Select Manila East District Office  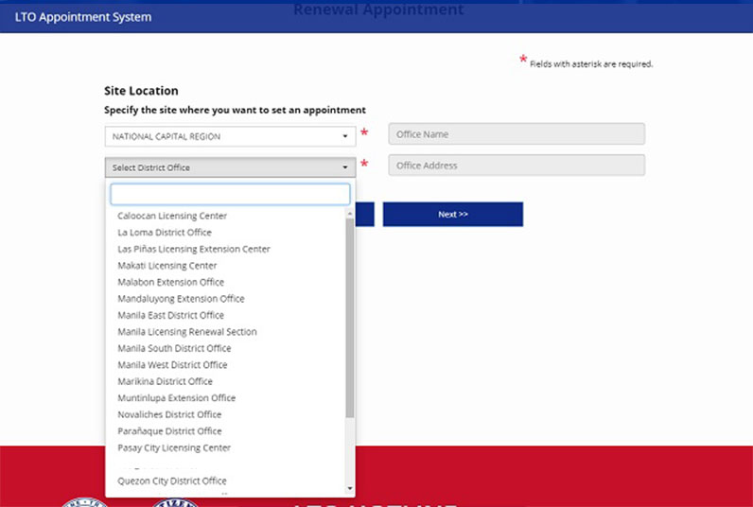[x=170, y=315]
